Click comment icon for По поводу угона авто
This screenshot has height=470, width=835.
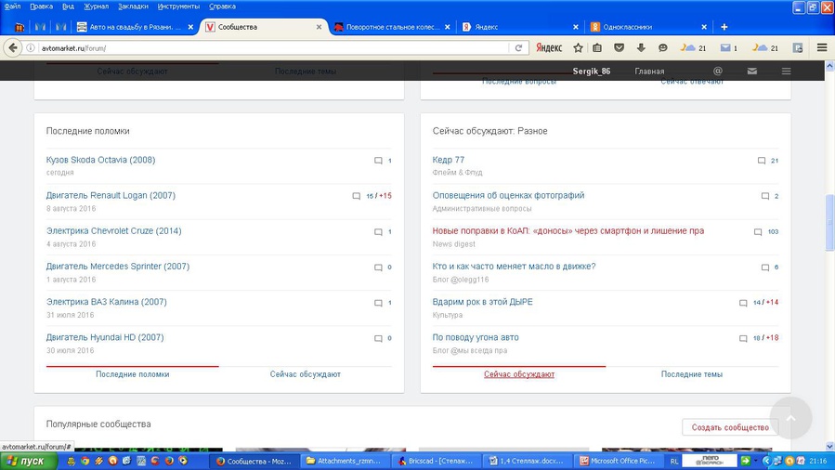tap(743, 338)
